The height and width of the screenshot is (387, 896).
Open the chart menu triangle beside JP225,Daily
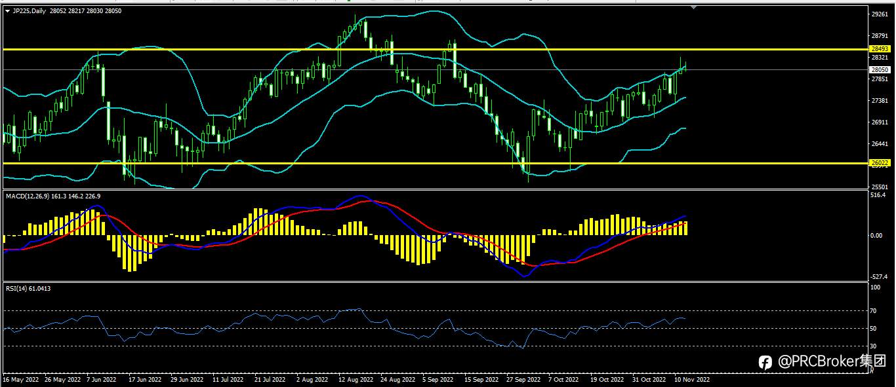(7, 11)
